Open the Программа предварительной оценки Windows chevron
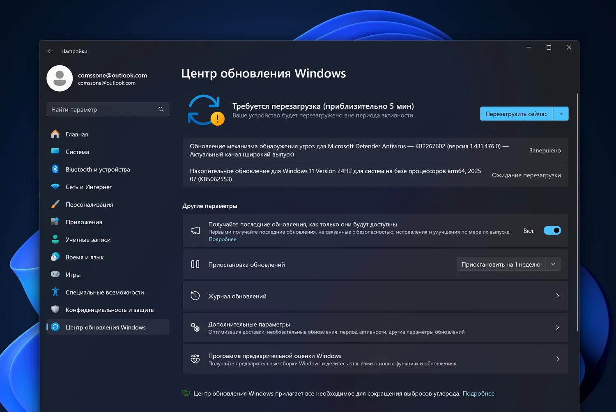This screenshot has height=412, width=616. click(x=557, y=359)
